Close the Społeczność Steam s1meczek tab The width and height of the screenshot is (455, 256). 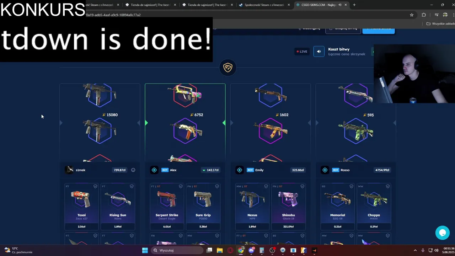coord(289,5)
